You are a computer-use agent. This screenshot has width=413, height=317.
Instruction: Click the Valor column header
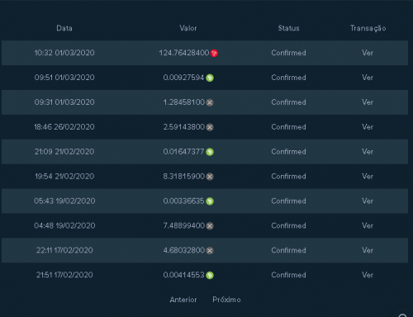188,28
